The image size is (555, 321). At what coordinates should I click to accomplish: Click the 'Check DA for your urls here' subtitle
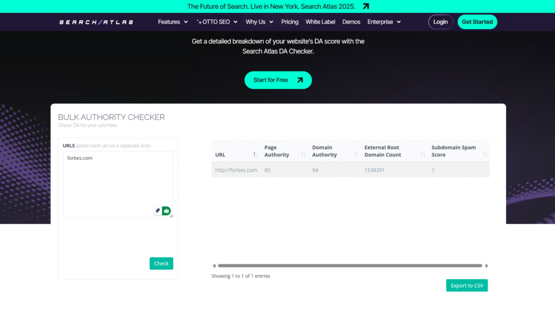pyautogui.click(x=87, y=125)
